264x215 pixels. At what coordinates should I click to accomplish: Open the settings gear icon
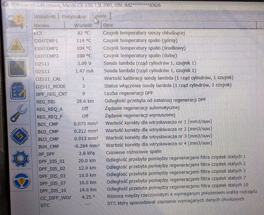click(21, 159)
